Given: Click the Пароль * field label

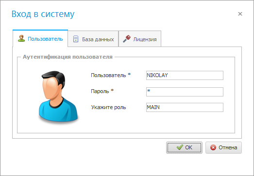Looking at the screenshot, I should pos(102,91).
